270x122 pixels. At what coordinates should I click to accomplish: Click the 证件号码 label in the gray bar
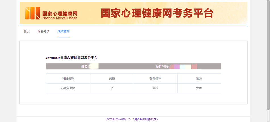point(163,67)
